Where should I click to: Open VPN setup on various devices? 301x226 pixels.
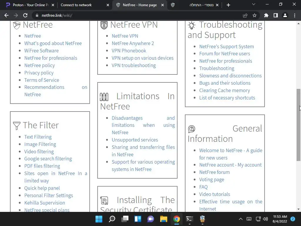(x=143, y=58)
